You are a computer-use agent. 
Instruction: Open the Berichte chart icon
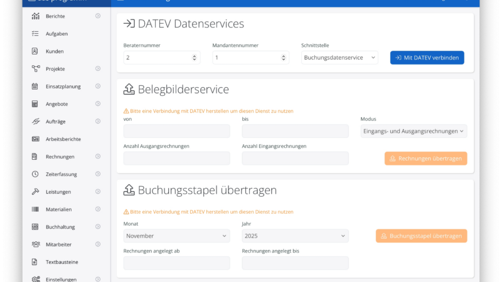[x=36, y=16]
